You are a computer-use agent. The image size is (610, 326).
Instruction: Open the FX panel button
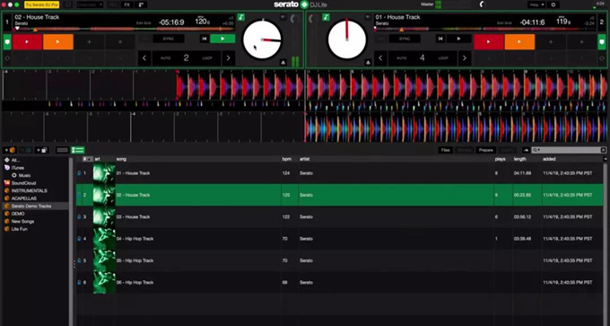[126, 4]
